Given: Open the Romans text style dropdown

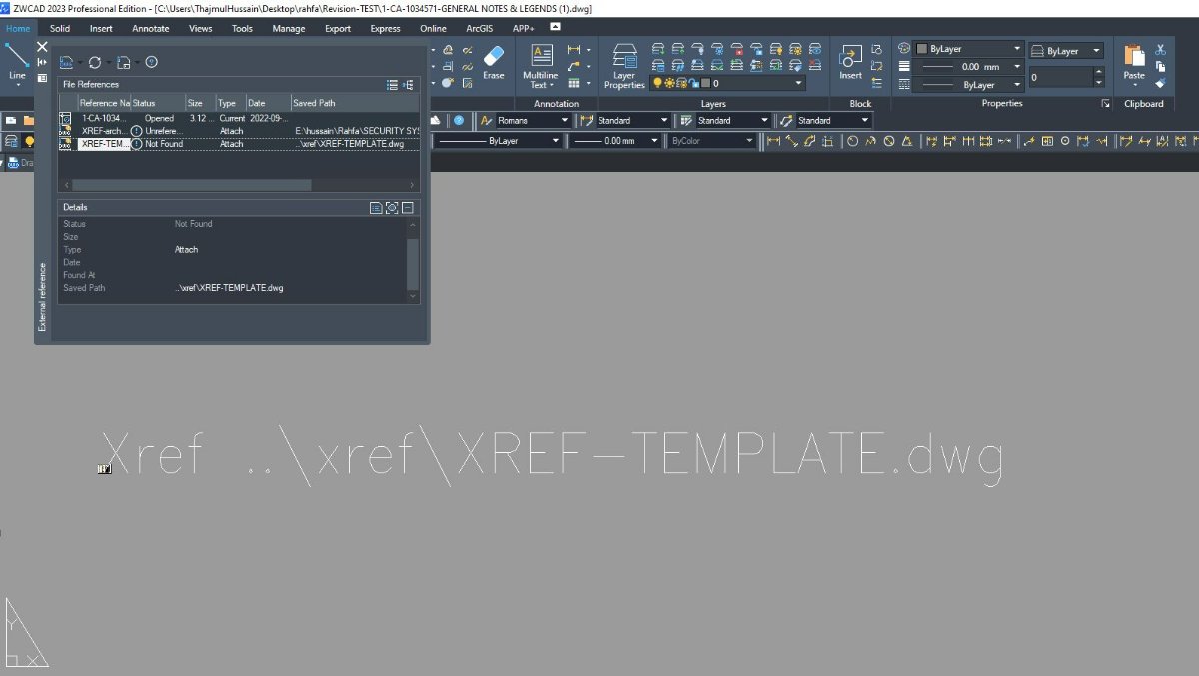Looking at the screenshot, I should [x=564, y=121].
